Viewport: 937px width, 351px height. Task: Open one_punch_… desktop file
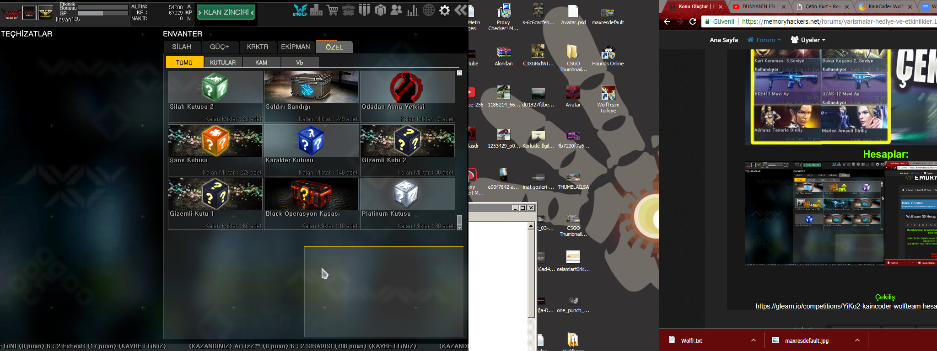pos(573,304)
